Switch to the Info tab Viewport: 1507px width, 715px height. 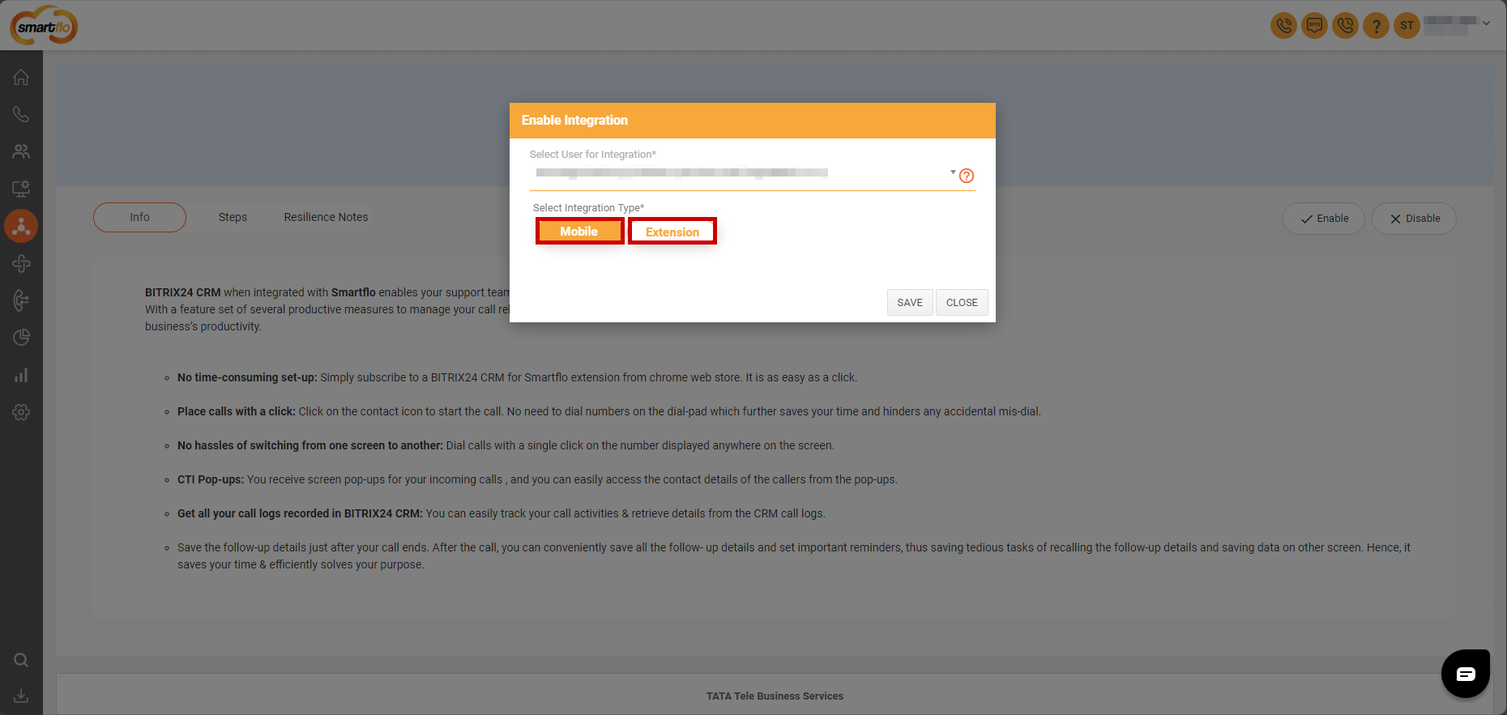(139, 217)
